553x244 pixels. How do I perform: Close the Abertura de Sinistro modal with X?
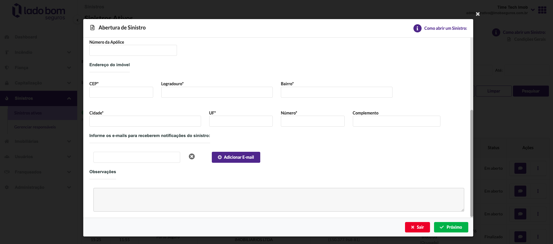tap(478, 14)
